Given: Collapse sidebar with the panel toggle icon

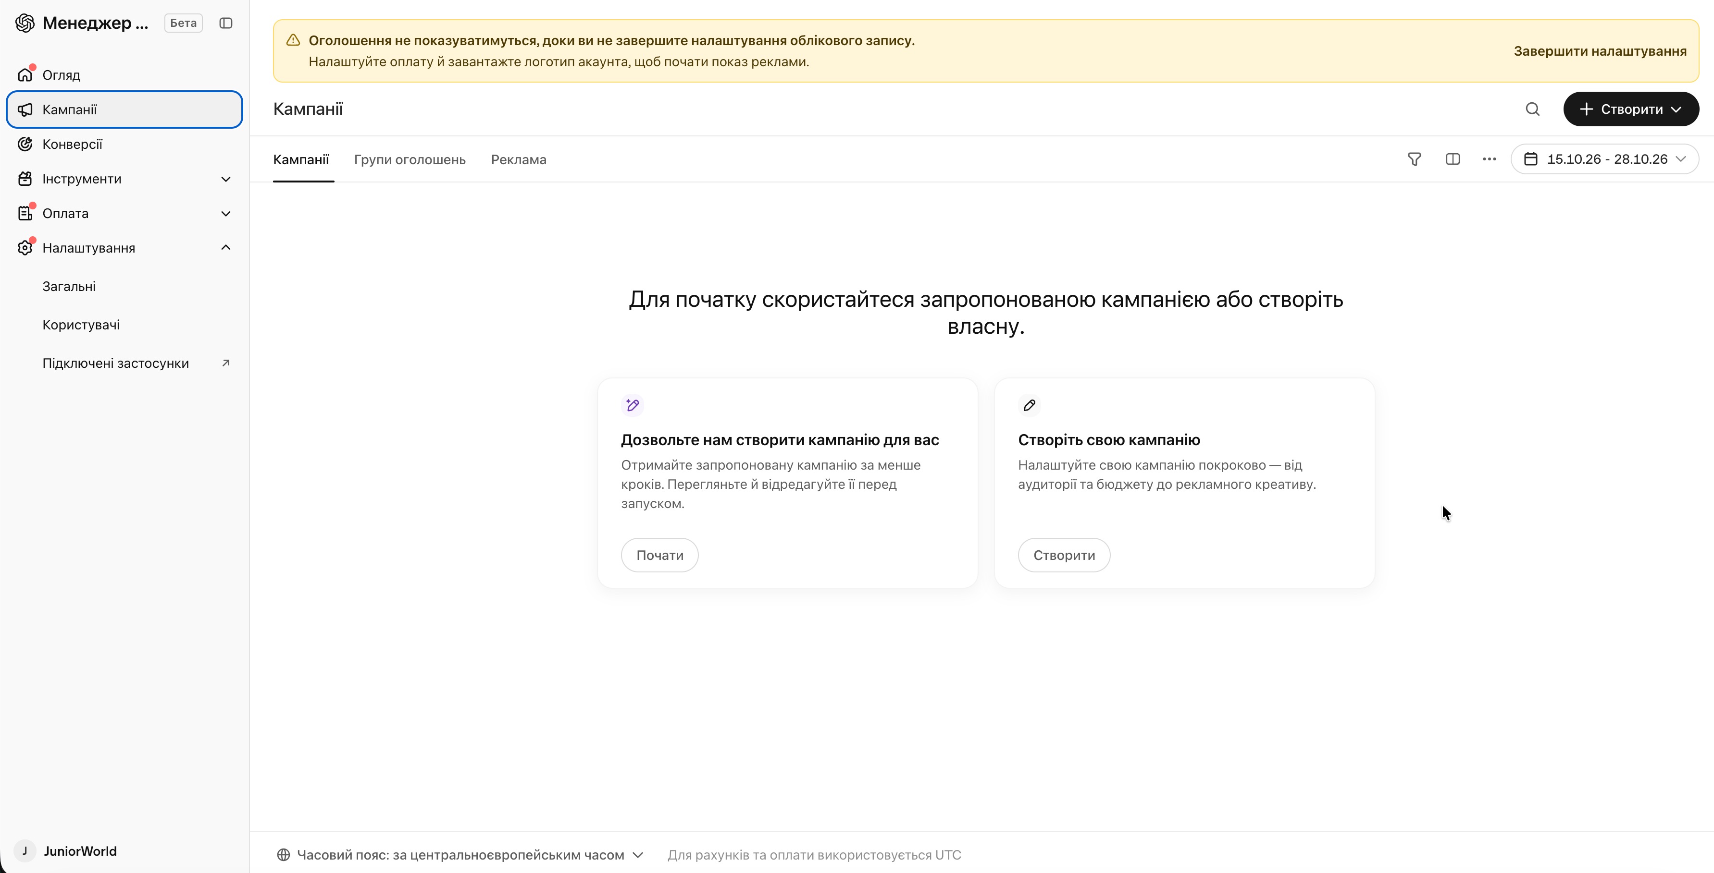Looking at the screenshot, I should pos(225,23).
